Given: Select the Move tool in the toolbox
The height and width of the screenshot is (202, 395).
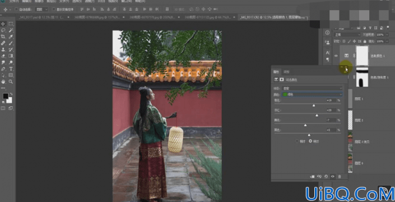Looking at the screenshot, I should click(x=3, y=24).
